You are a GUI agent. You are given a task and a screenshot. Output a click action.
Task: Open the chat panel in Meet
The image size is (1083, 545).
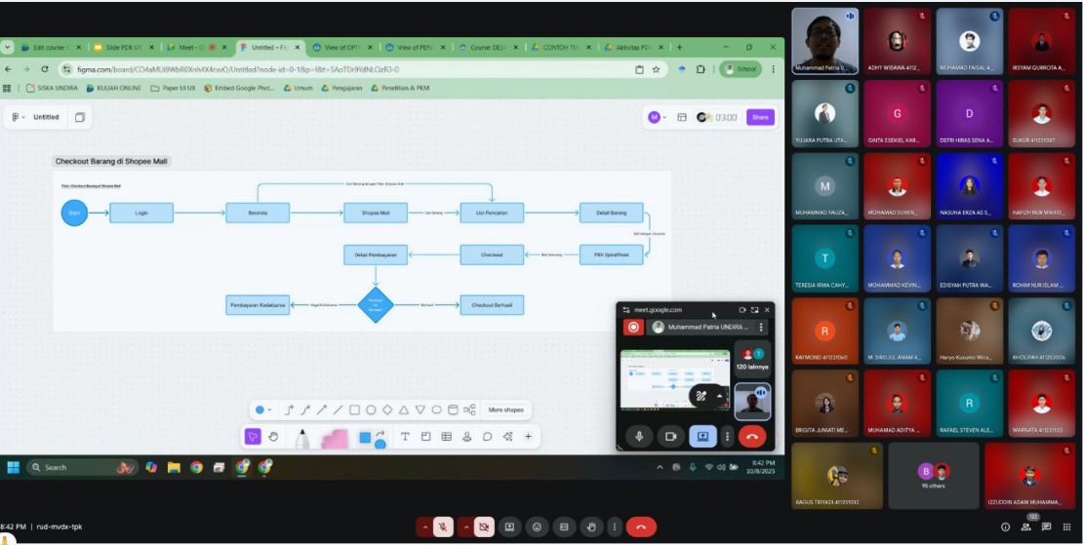pos(1046,527)
